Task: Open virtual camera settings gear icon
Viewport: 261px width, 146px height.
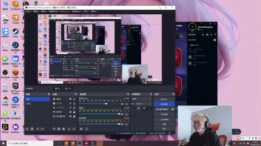Action: point(173,109)
